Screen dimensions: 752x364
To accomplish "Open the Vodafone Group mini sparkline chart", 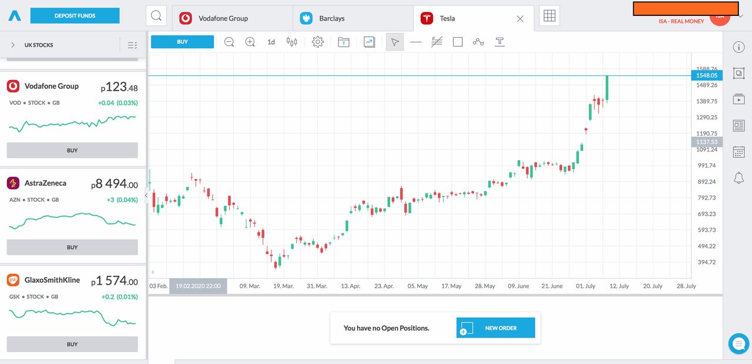I will [x=72, y=123].
